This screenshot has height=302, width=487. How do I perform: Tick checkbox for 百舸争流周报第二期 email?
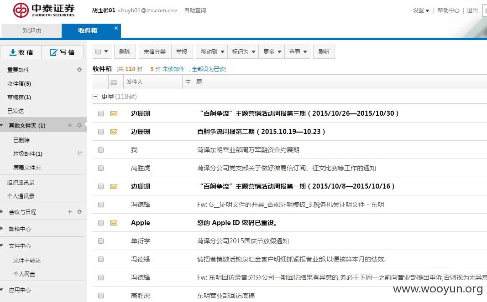tap(100, 132)
